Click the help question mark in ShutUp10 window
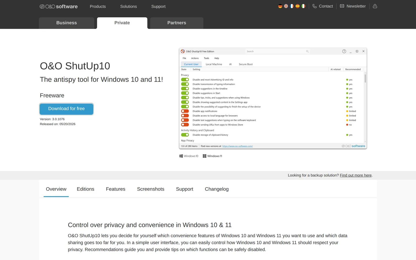416x260 pixels. tap(344, 51)
